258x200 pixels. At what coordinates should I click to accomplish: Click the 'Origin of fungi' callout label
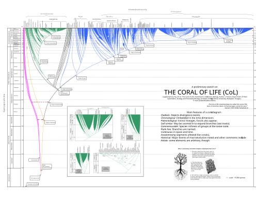pos(82,78)
